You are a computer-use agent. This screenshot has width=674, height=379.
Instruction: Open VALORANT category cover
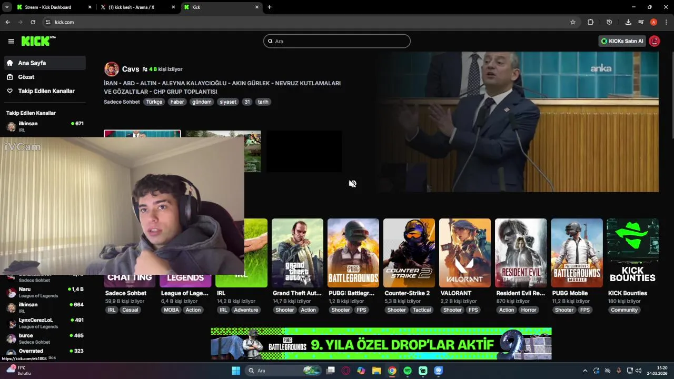click(x=465, y=253)
